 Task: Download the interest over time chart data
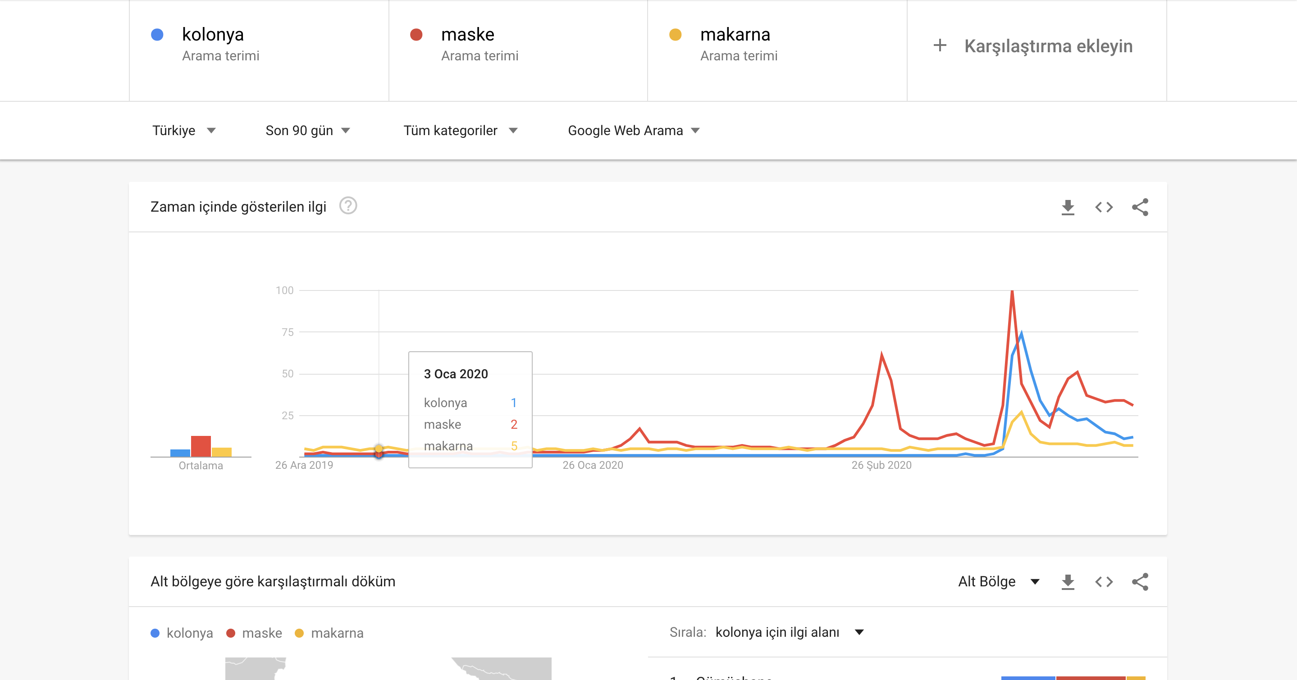click(1068, 207)
